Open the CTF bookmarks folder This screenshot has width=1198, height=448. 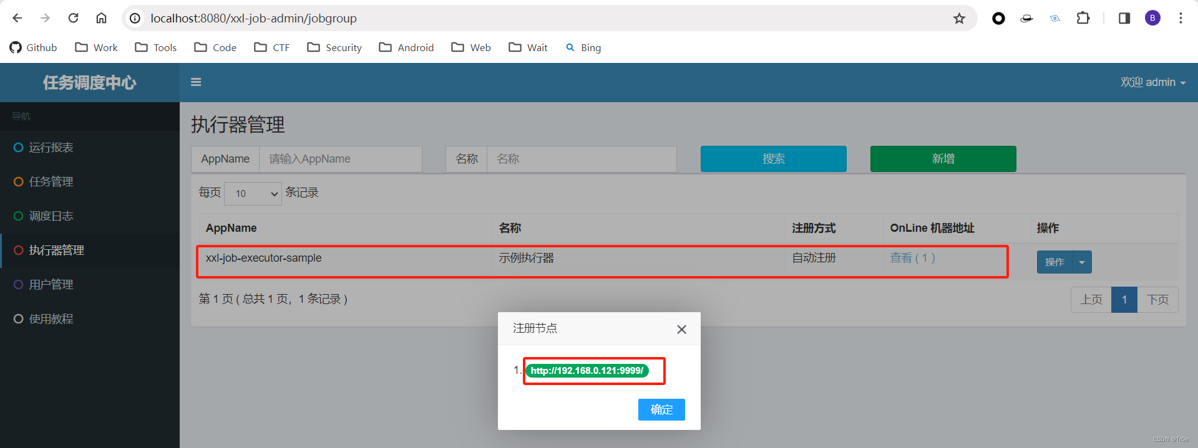[x=272, y=47]
